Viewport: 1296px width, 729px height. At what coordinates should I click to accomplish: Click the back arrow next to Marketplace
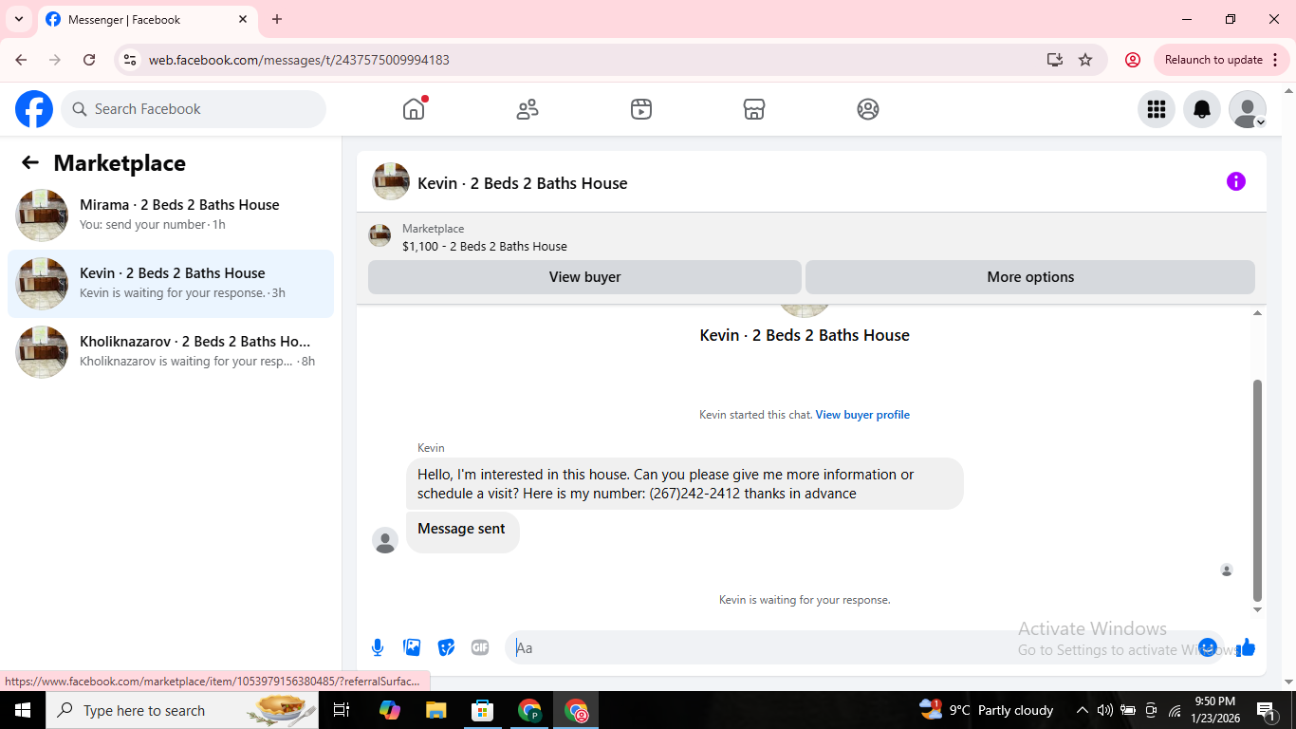click(x=30, y=163)
